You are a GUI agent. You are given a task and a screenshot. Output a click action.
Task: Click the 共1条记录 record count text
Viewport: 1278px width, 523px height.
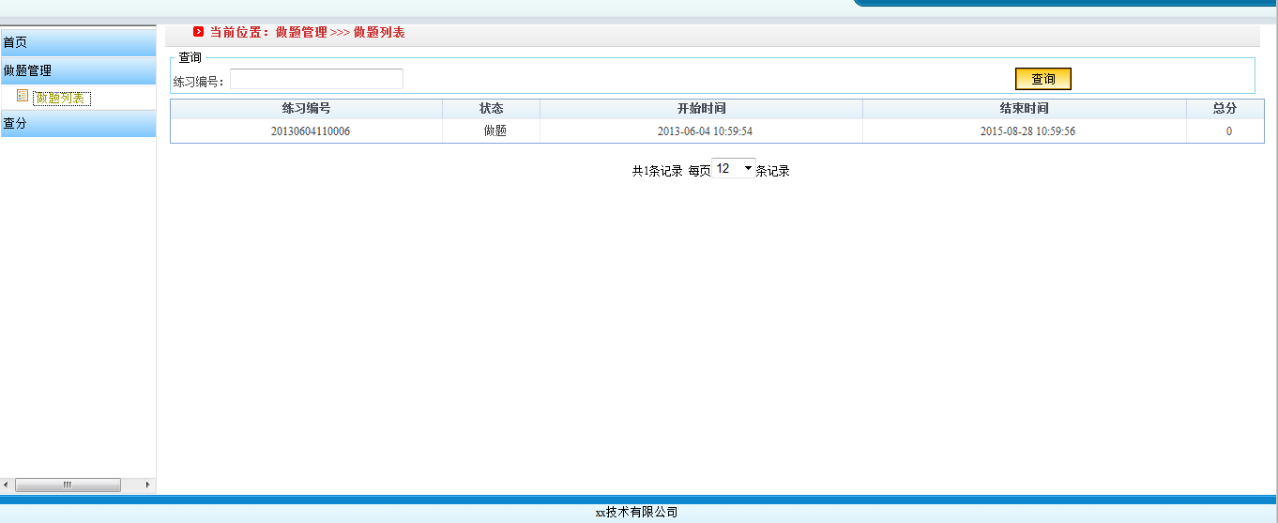(x=657, y=171)
